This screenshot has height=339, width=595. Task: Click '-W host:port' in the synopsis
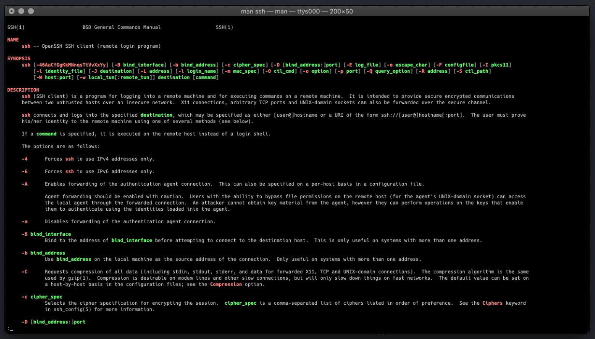pyautogui.click(x=54, y=77)
